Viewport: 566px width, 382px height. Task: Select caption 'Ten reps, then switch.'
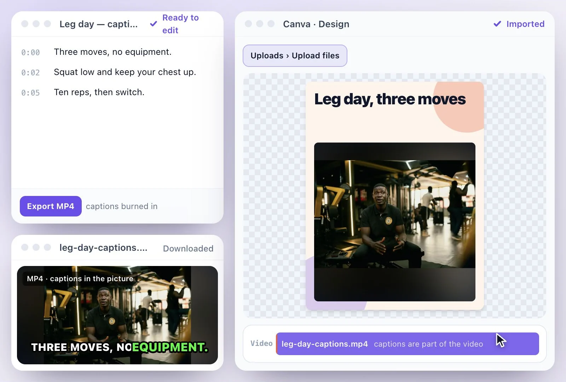[99, 92]
